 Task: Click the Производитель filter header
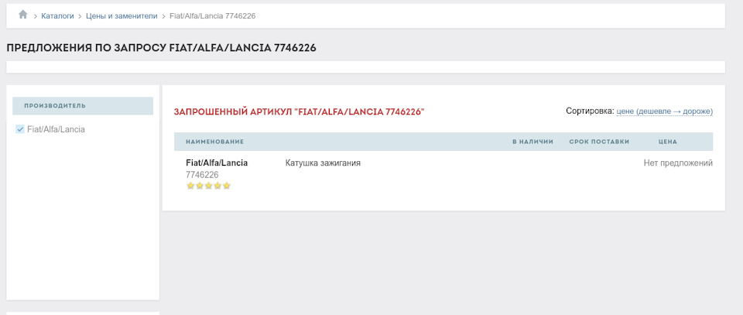[x=83, y=105]
